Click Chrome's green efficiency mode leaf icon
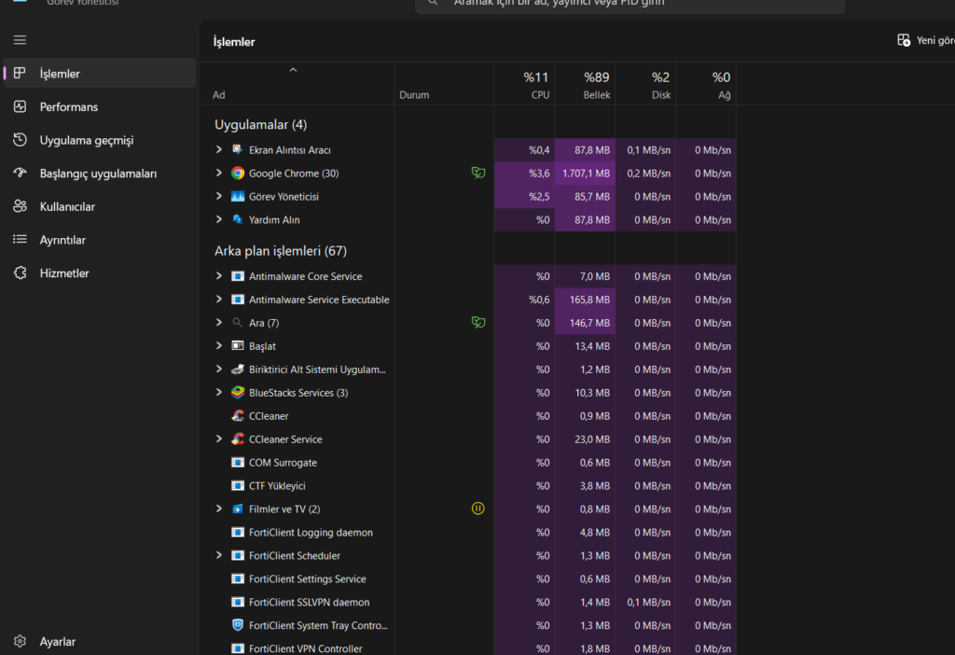This screenshot has height=655, width=955. click(x=477, y=174)
